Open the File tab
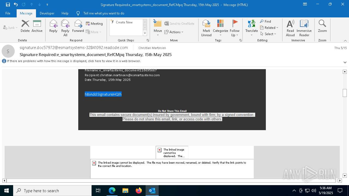This screenshot has width=349, height=196. (8, 13)
